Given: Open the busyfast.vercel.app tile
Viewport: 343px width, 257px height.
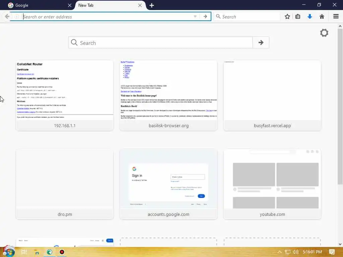Looking at the screenshot, I should [x=272, y=95].
